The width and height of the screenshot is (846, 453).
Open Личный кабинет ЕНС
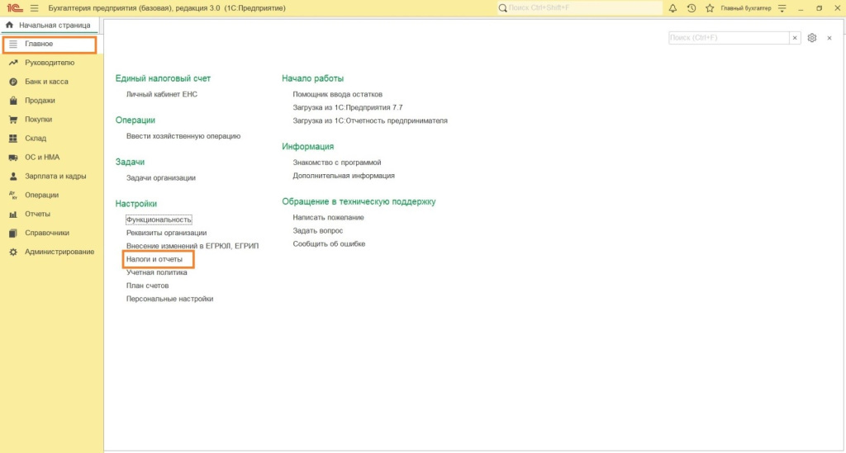click(162, 94)
